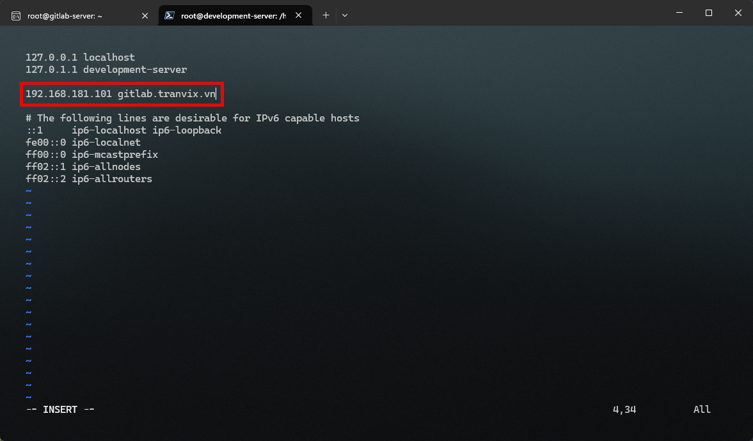This screenshot has width=753, height=441.
Task: Close the terminal window
Action: 738,13
